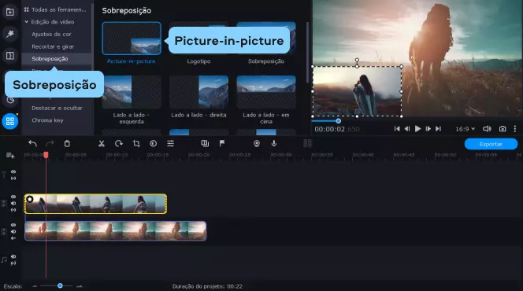Viewport: 523px width, 291px height.
Task: Click the overlay presets panel scrollbar
Action: click(307, 52)
